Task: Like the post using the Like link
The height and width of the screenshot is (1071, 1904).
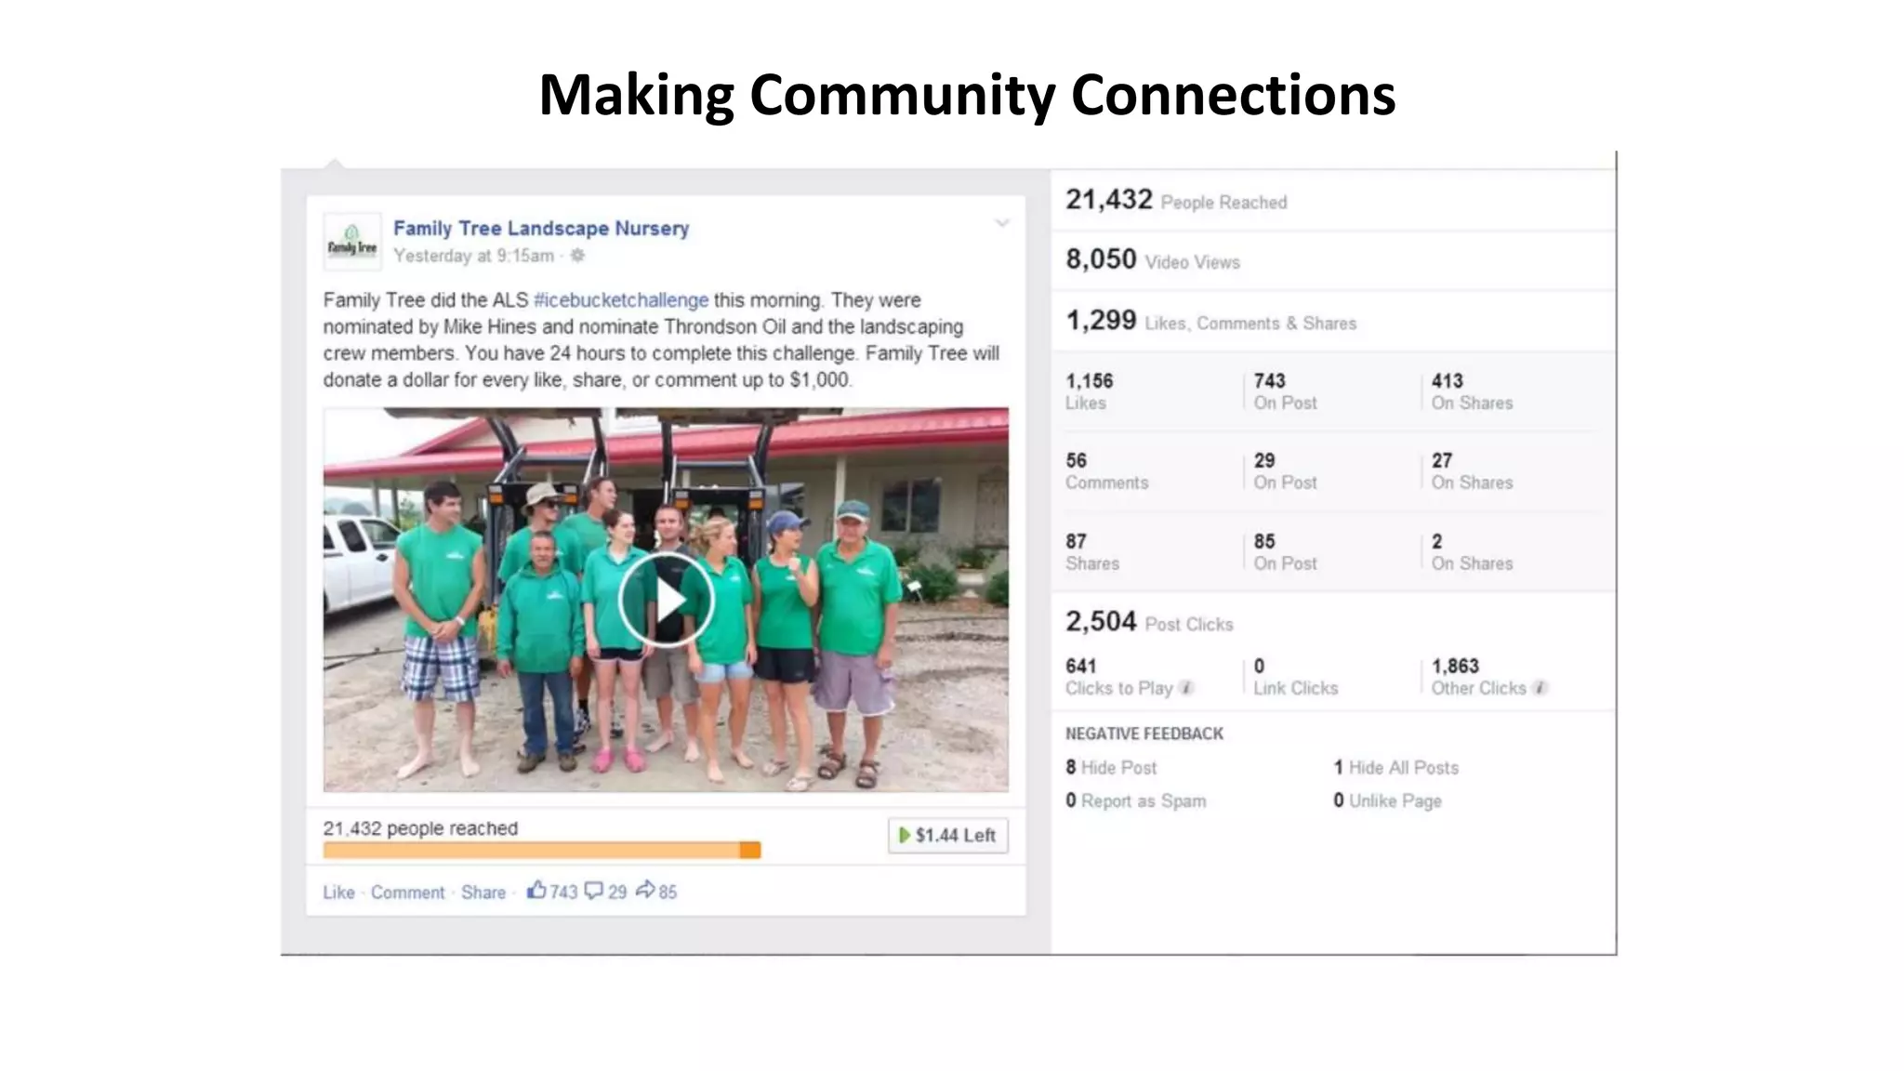Action: (x=338, y=892)
